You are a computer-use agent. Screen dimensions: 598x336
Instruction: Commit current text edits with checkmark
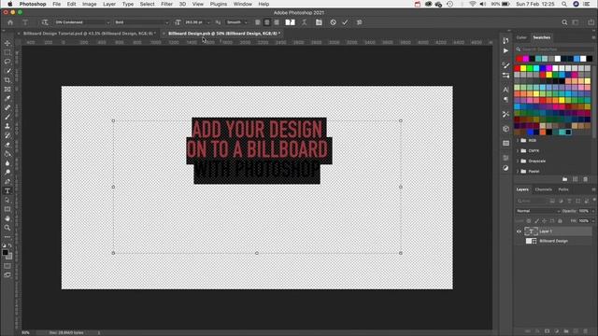coord(345,22)
